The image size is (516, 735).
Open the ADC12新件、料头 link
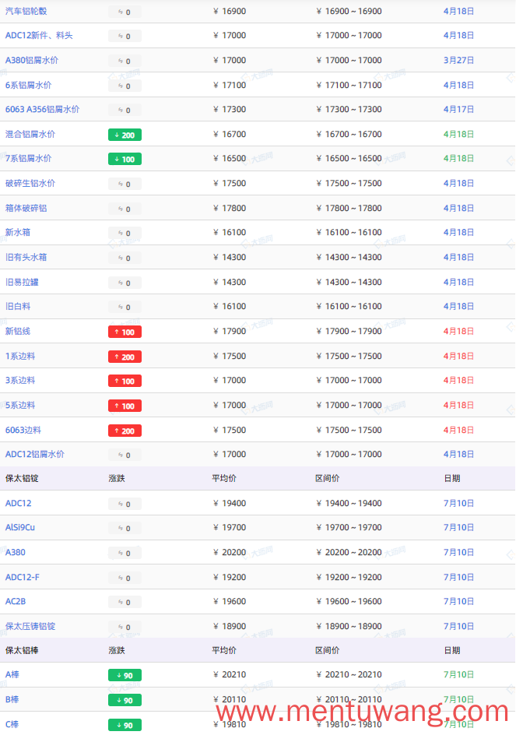coord(39,36)
